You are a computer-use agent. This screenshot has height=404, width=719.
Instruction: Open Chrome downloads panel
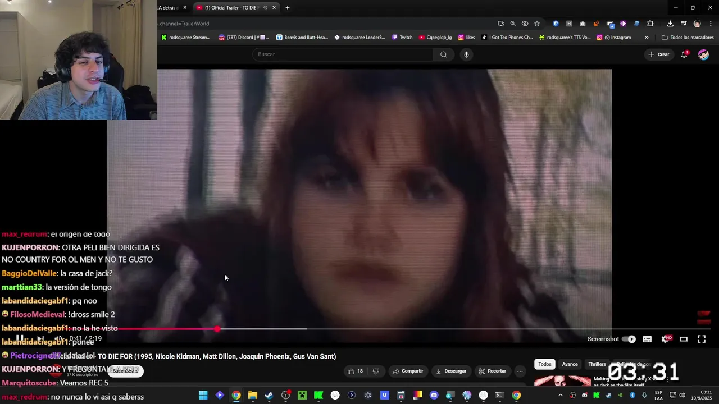pos(670,24)
